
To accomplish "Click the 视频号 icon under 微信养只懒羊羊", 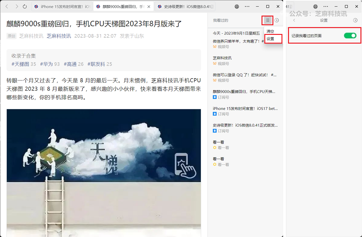I will (215, 47).
